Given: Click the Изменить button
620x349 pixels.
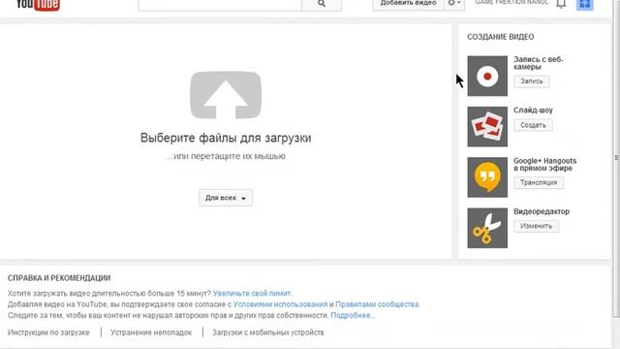Looking at the screenshot, I should point(536,226).
